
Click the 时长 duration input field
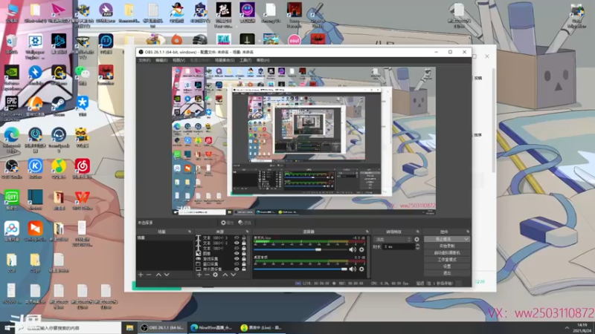point(398,246)
